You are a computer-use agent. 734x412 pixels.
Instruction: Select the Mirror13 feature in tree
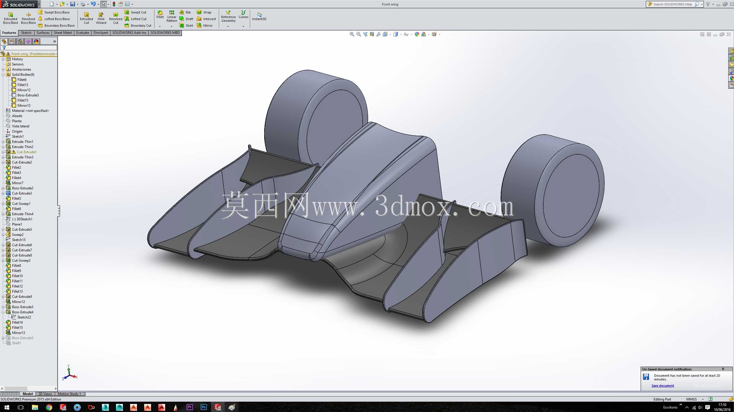point(18,333)
